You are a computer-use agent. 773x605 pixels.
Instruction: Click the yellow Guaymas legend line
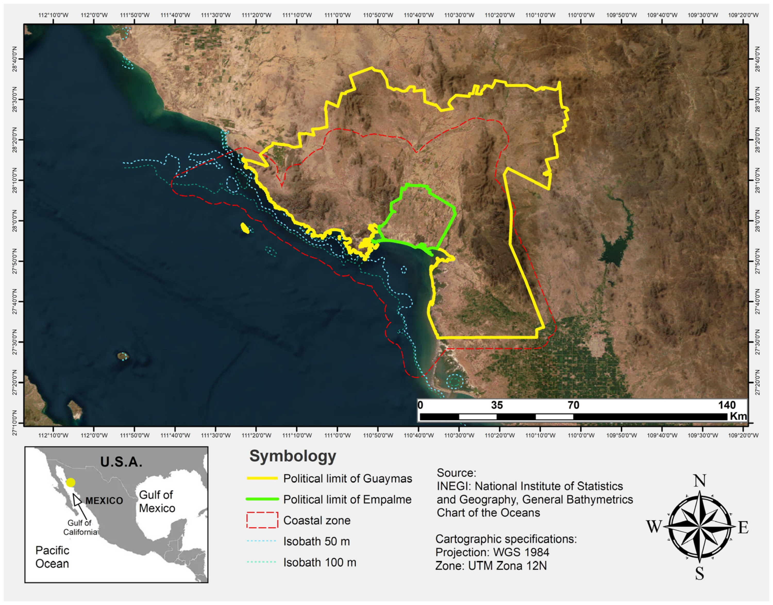[262, 478]
